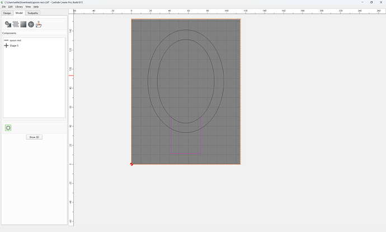The image size is (386, 232).
Task: Open the File menu
Action: [x=4, y=7]
